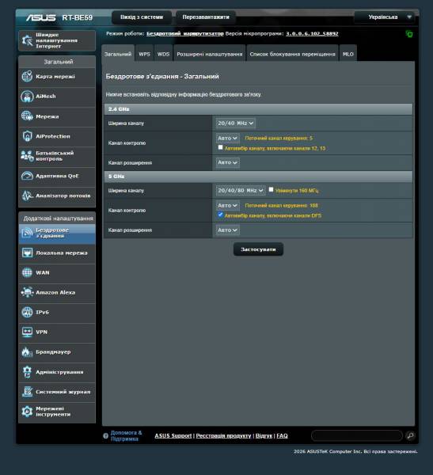
Task: Click the Вихід з системи button
Action: (142, 17)
